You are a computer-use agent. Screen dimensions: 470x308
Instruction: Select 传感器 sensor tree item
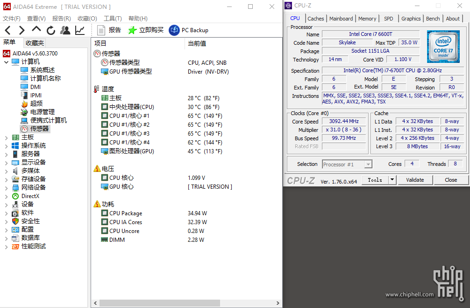[35, 129]
